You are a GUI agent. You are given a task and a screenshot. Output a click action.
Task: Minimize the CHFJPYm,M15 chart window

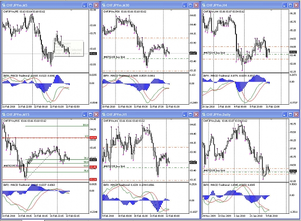(x=84, y=114)
